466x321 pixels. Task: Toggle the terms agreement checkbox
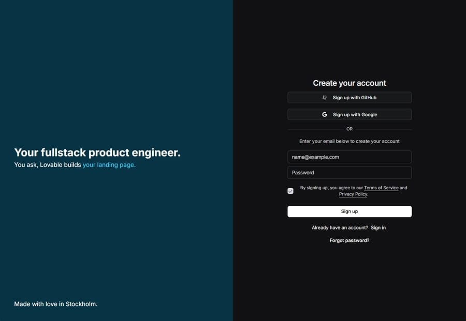(x=290, y=191)
